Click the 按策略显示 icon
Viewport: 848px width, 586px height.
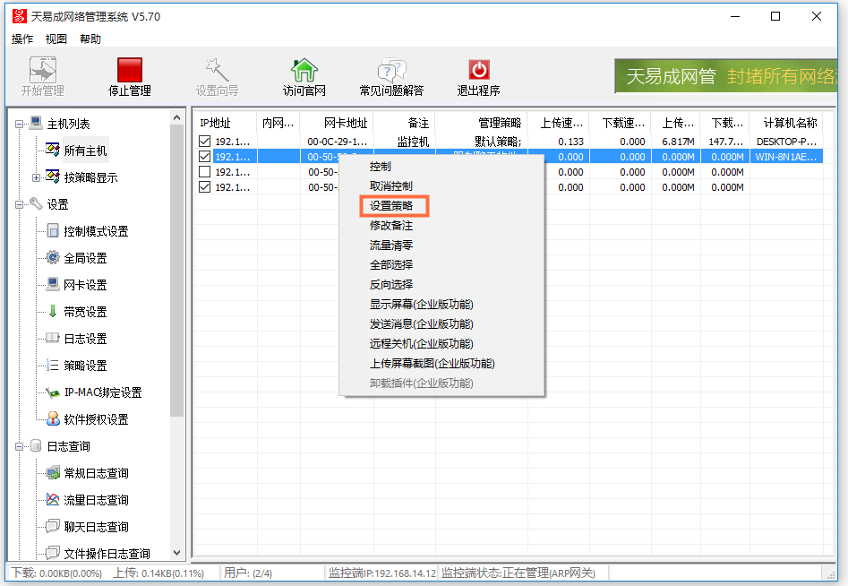pos(53,177)
